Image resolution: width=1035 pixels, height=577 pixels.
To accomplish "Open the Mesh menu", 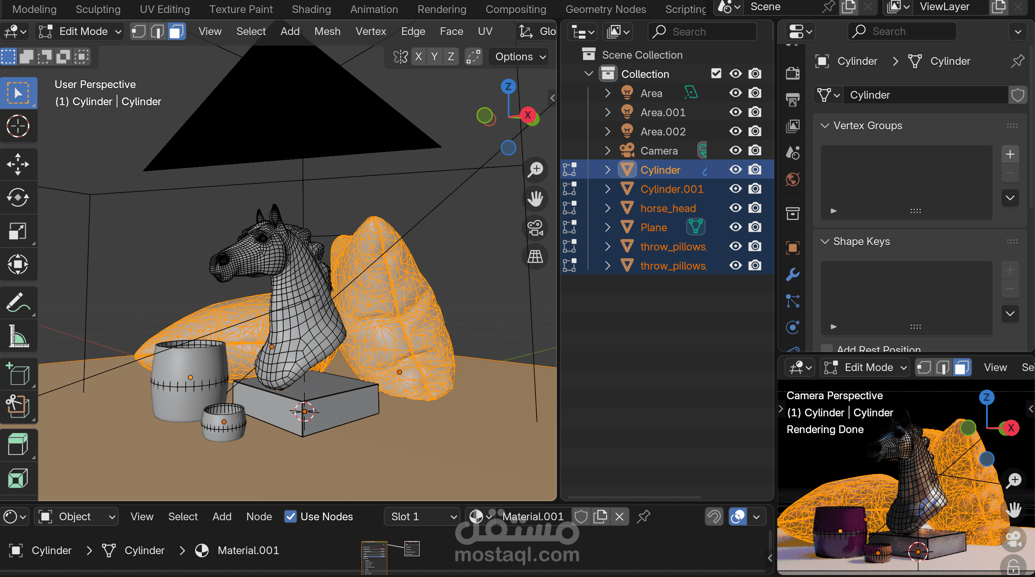I will point(327,31).
